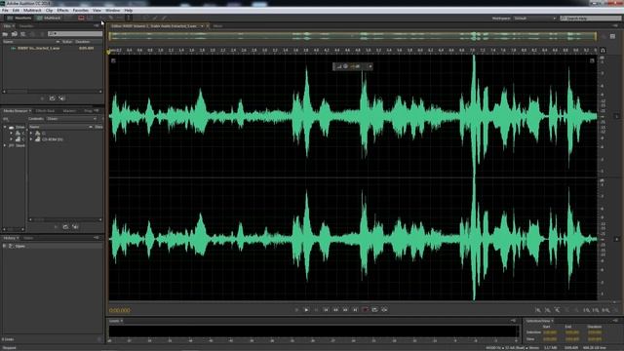Click the Zoom In Amplitude icon
This screenshot has width=624, height=351.
(538, 310)
